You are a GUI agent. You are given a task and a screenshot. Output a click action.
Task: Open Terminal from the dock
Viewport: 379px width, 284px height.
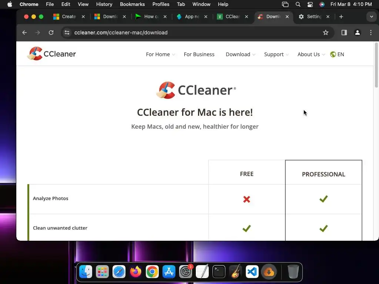219,272
